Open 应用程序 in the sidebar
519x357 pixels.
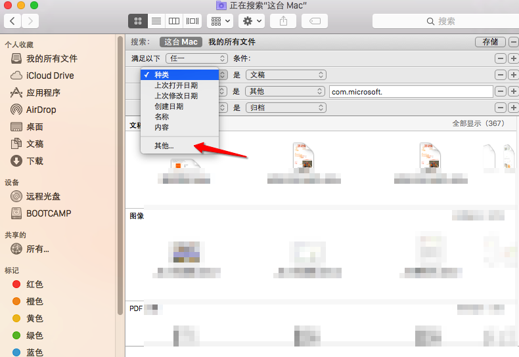(35, 93)
